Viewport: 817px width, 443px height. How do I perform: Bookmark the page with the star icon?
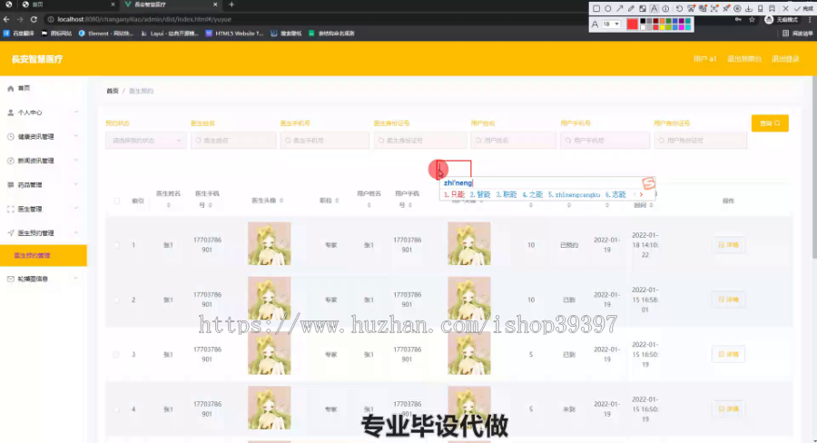(752, 19)
